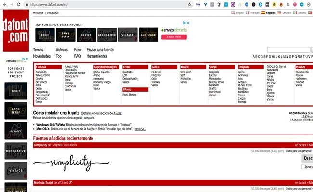Screen dimensions: 313x192
Task: Go back with the browser back arrow
Action: [5, 4]
